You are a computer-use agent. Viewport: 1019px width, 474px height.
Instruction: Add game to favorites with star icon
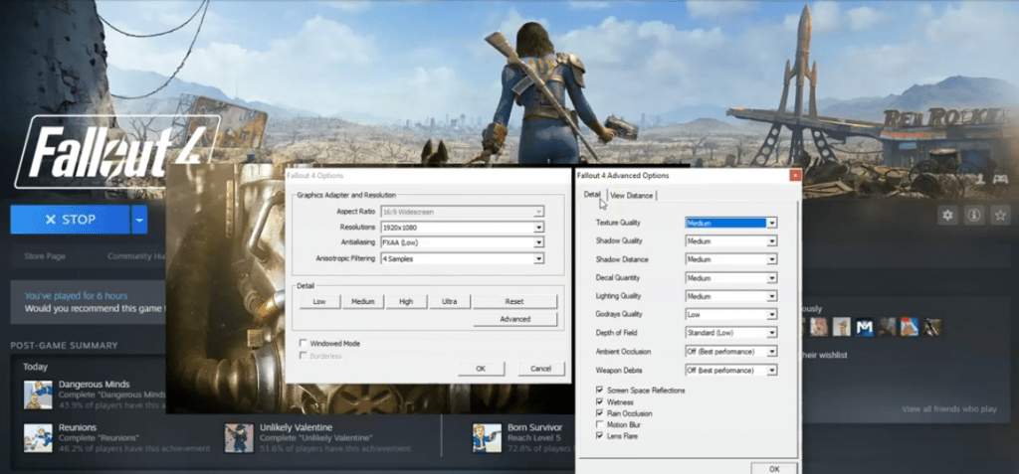point(1000,215)
